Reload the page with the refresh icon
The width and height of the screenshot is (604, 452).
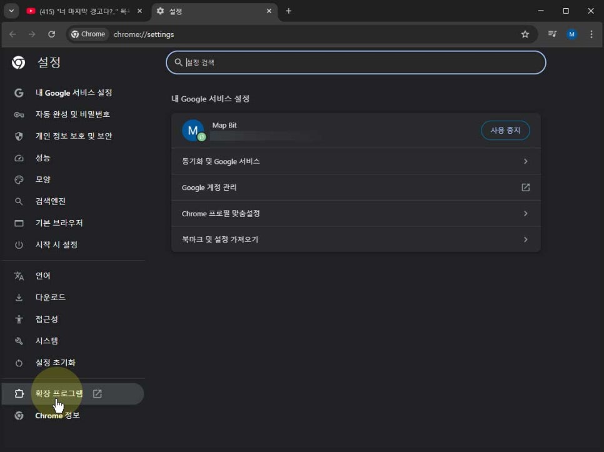coord(52,34)
